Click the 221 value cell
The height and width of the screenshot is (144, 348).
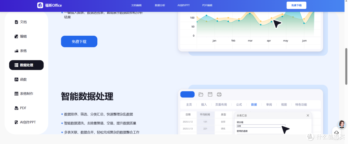[206, 129]
